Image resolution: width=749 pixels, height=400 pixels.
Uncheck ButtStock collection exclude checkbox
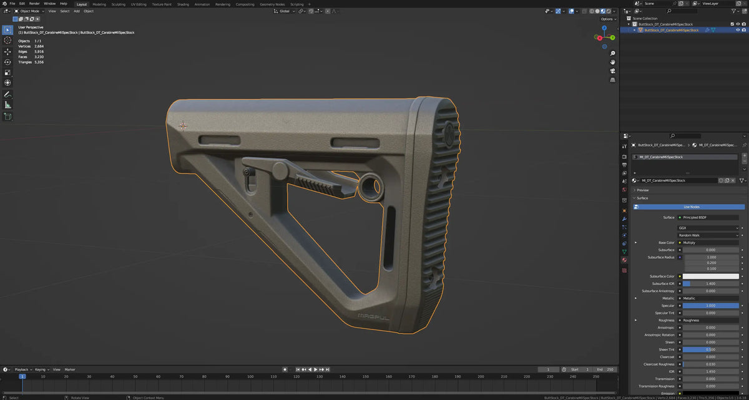click(732, 24)
